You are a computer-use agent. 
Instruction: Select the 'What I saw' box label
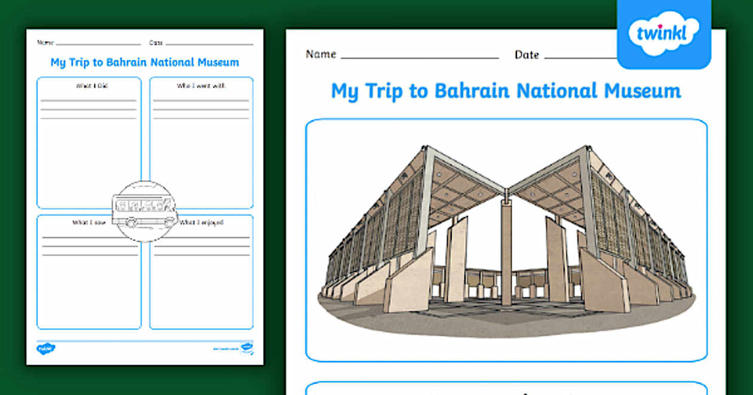90,223
